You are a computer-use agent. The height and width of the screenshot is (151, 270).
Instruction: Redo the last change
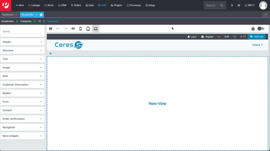pyautogui.click(x=66, y=29)
